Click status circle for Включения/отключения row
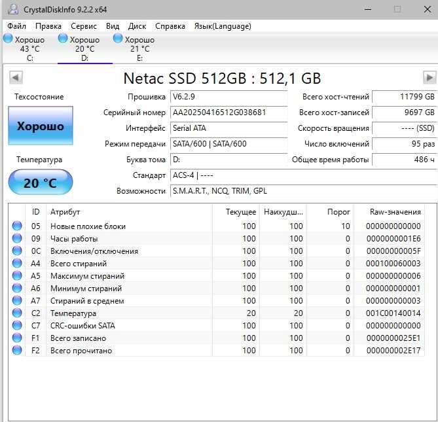This screenshot has height=422, width=438. (x=17, y=251)
